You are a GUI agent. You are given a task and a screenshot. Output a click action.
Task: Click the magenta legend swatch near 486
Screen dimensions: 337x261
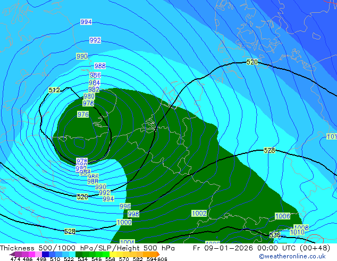[x=32, y=254]
